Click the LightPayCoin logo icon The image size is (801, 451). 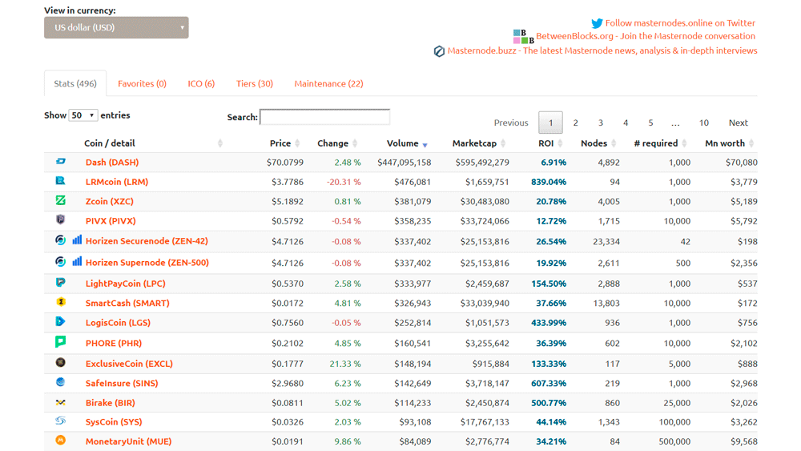pyautogui.click(x=60, y=282)
